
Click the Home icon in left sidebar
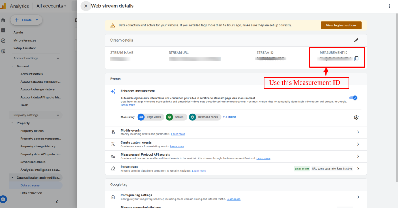pyautogui.click(x=3, y=20)
